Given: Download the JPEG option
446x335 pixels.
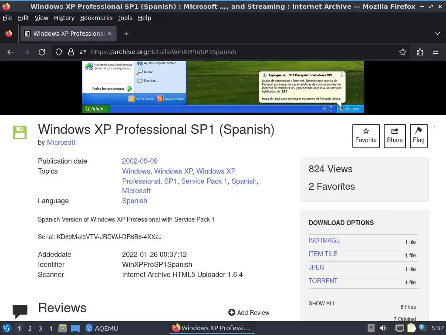Looking at the screenshot, I should (316, 267).
